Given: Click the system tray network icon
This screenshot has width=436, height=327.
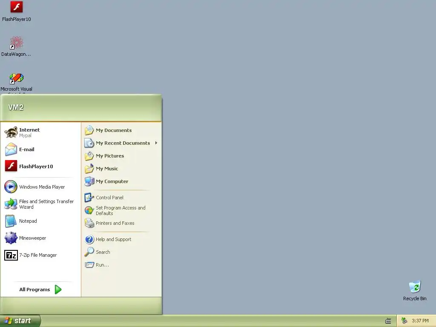Looking at the screenshot, I should point(404,321).
